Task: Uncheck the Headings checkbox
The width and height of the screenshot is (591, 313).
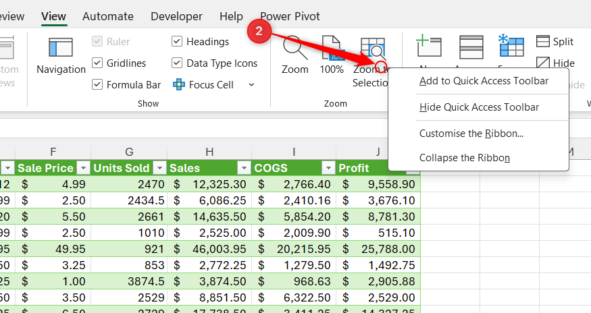Action: tap(177, 41)
